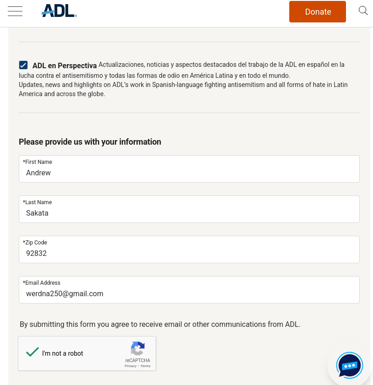
Task: Click the "*First Name" field label
Action: point(38,162)
